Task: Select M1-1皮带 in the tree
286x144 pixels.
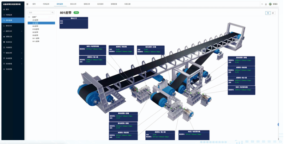Action: click(x=36, y=38)
